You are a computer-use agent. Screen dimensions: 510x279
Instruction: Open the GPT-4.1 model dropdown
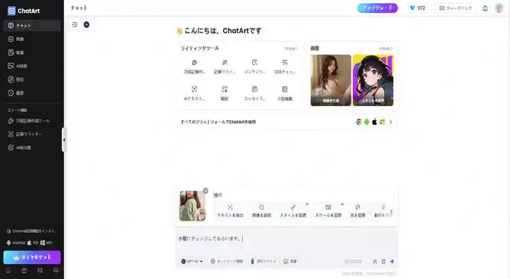point(192,261)
